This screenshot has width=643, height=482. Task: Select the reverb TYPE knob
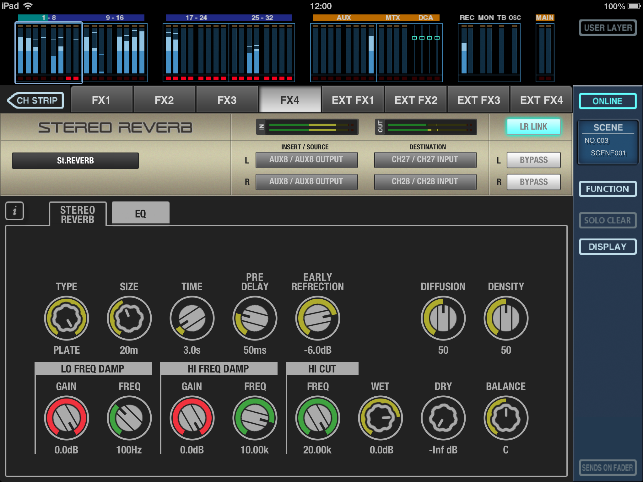point(67,318)
